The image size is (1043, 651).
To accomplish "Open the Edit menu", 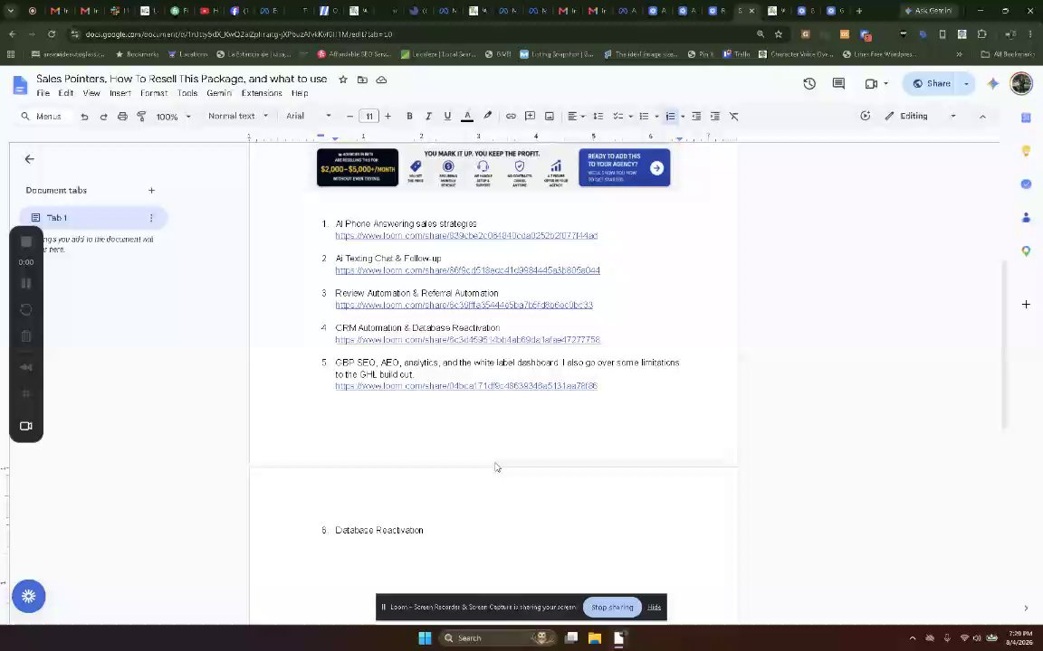I will pyautogui.click(x=66, y=93).
